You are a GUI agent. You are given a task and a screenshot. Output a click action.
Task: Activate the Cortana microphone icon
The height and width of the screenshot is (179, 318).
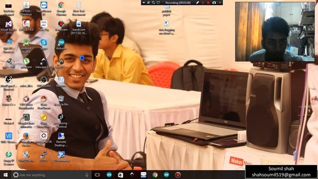tap(87, 175)
